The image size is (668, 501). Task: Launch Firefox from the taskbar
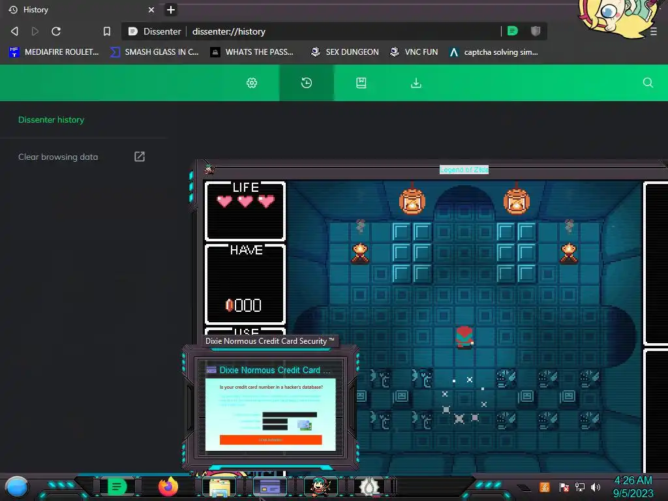pyautogui.click(x=168, y=486)
